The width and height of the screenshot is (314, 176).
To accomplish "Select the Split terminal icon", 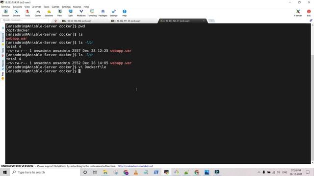I will pyautogui.click(x=71, y=13).
